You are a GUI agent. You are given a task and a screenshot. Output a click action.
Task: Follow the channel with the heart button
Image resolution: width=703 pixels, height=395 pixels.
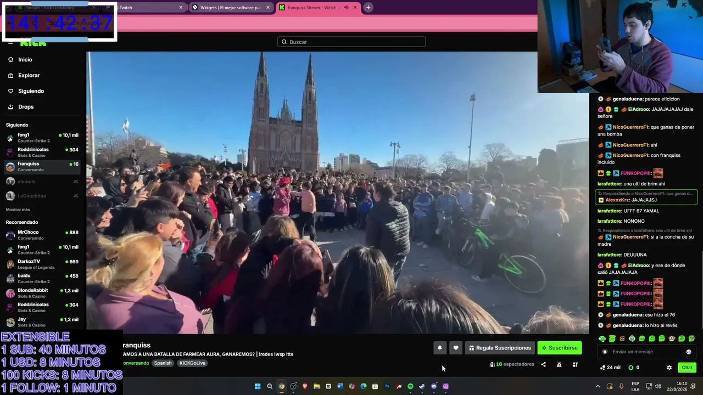point(455,348)
